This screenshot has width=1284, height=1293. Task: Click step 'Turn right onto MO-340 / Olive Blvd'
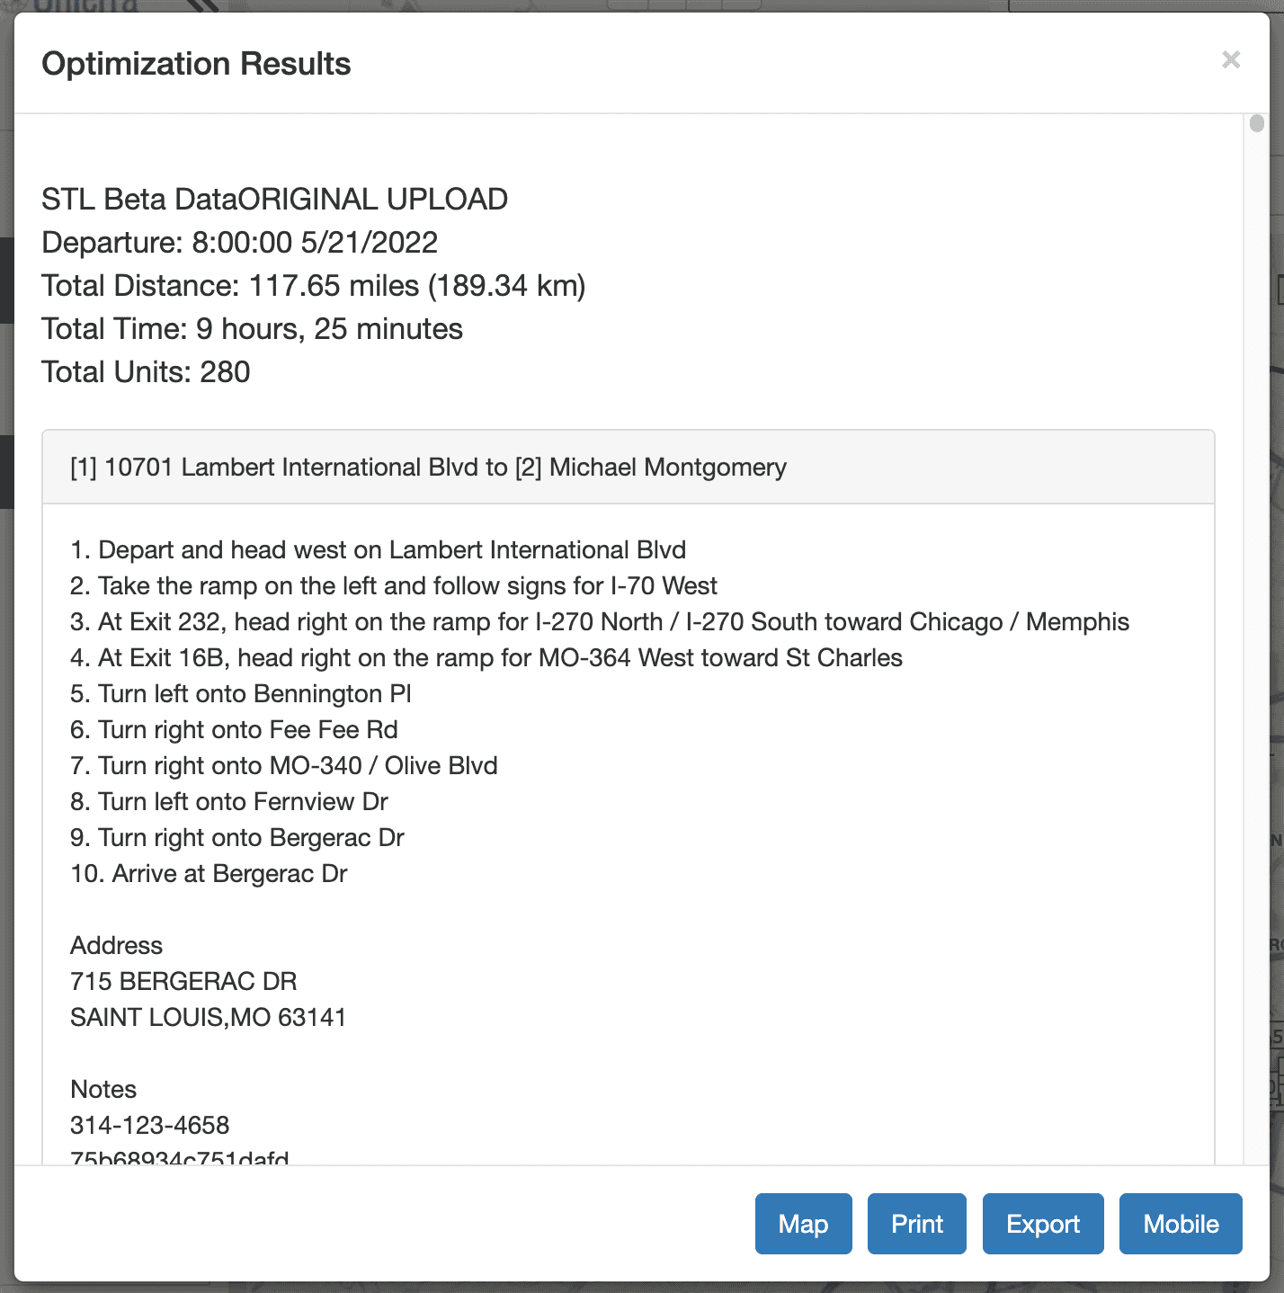point(284,765)
